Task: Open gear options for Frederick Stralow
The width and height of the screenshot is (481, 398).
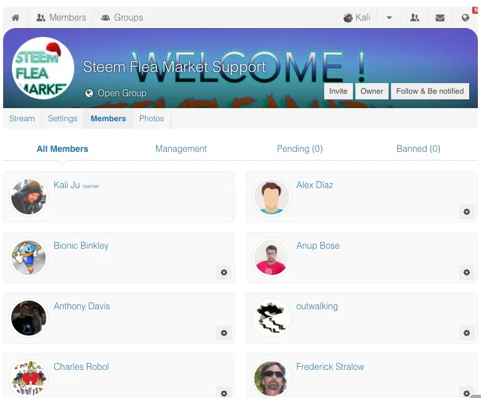Action: (467, 393)
